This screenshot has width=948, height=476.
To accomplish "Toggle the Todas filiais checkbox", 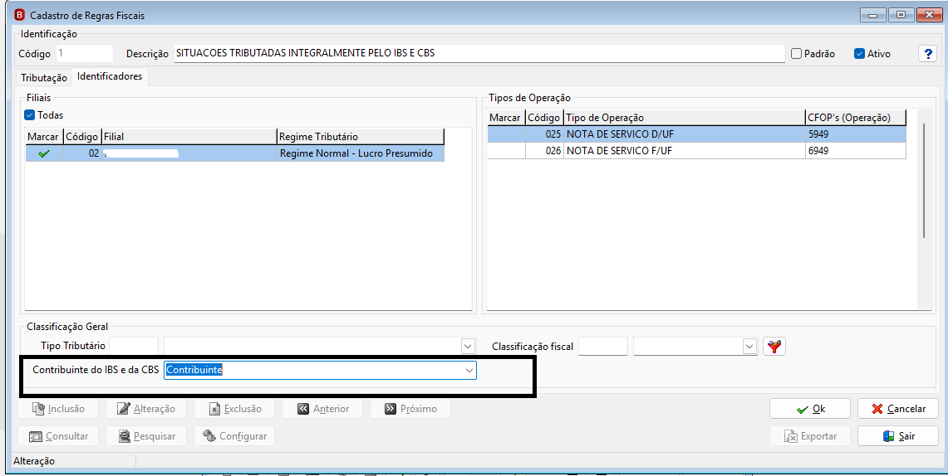I will pyautogui.click(x=30, y=114).
